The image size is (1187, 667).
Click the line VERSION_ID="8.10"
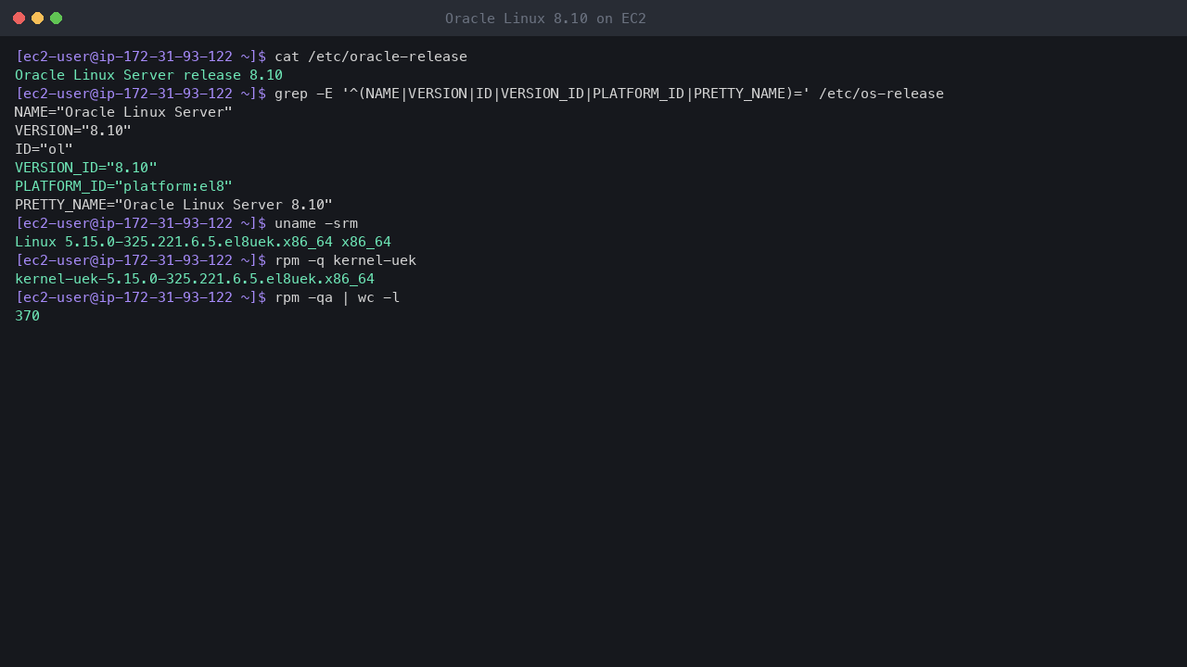pos(86,168)
